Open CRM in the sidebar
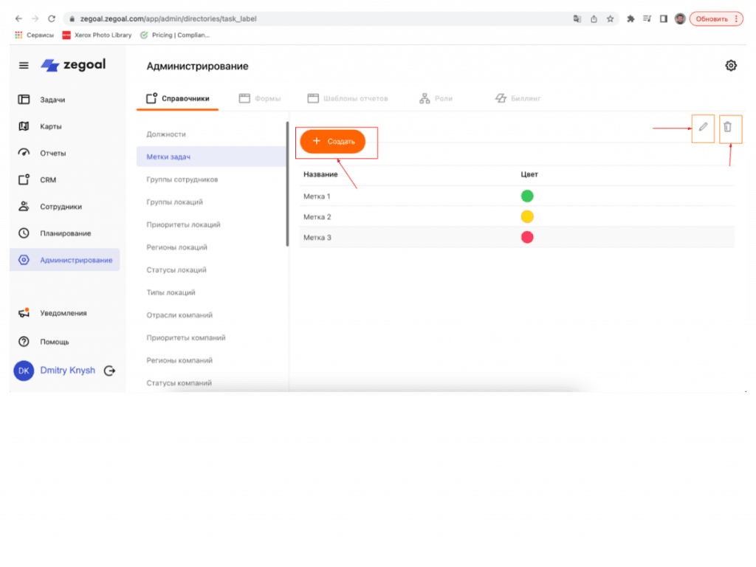Viewport: 756px width, 567px height. click(48, 180)
